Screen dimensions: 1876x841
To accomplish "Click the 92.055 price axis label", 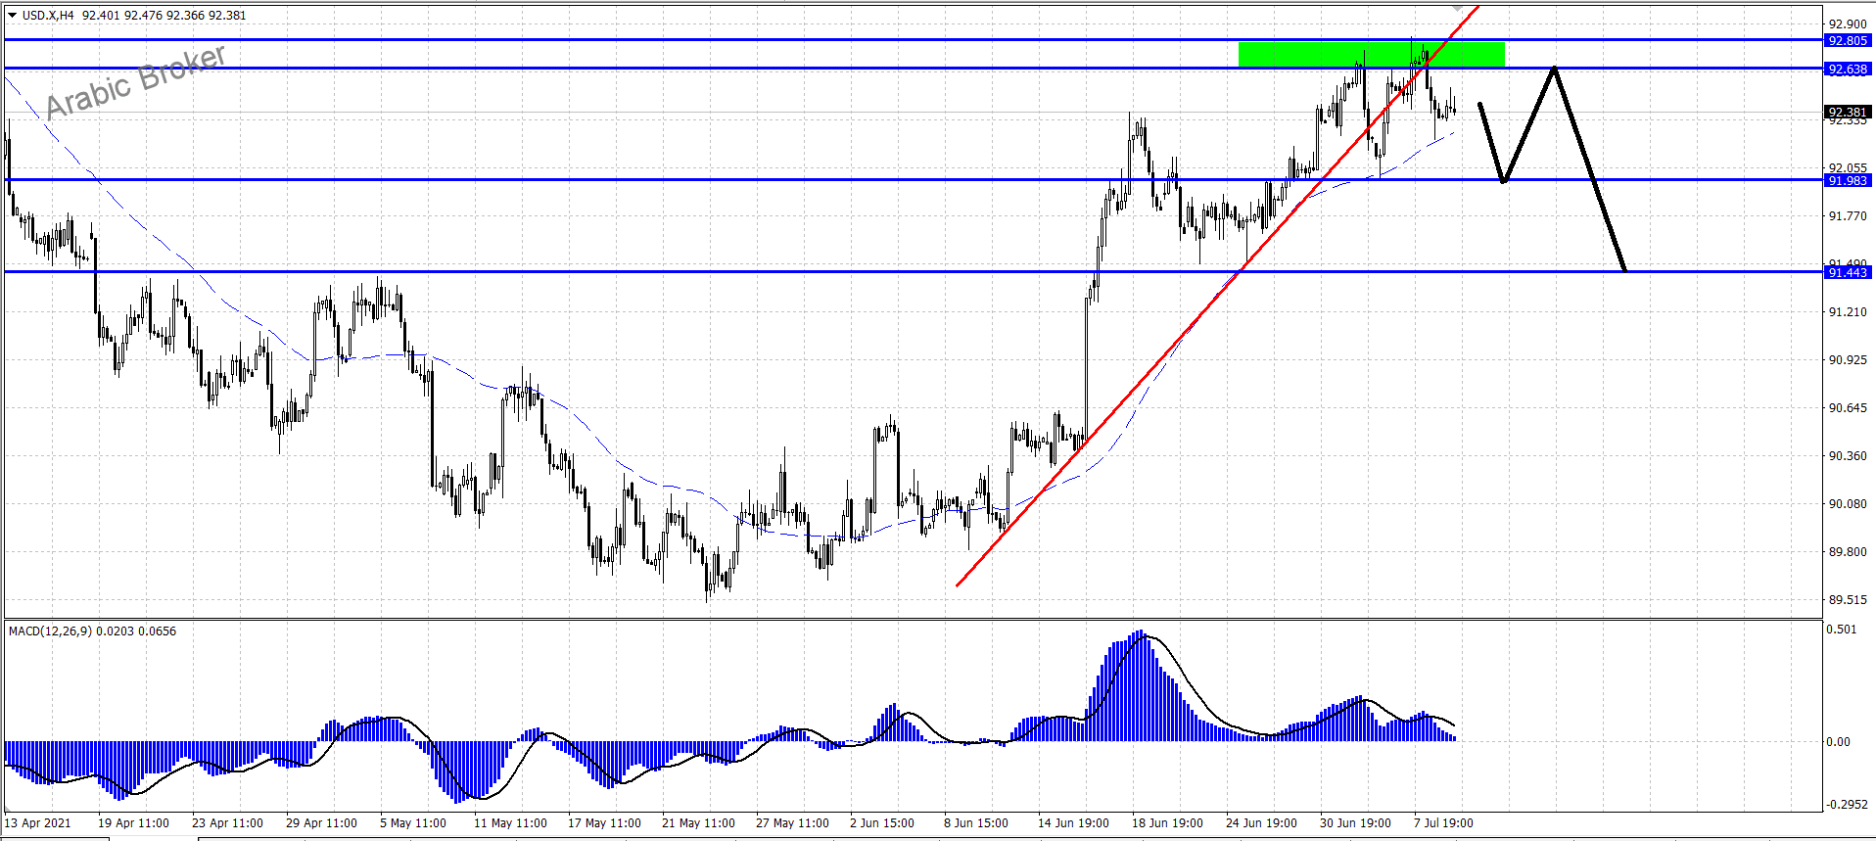I will (x=1848, y=167).
